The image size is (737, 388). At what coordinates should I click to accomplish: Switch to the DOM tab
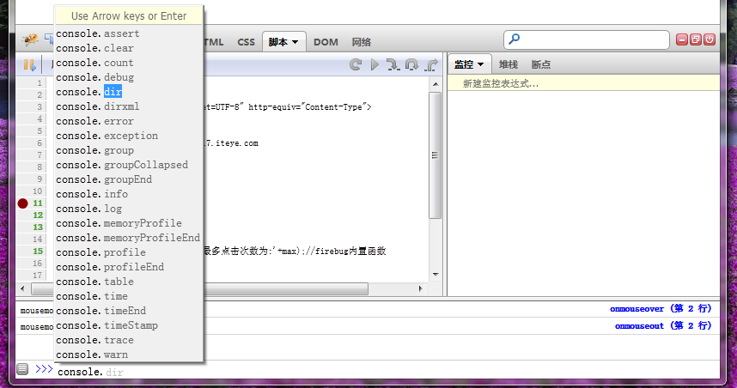[x=326, y=42]
